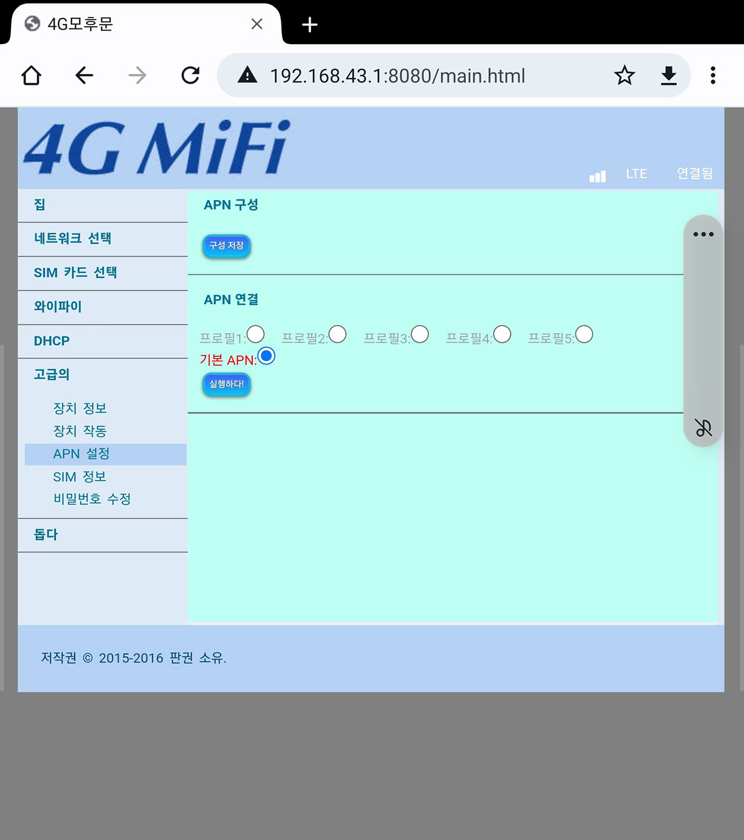Open the 비밀번호 수정 submenu

92,499
